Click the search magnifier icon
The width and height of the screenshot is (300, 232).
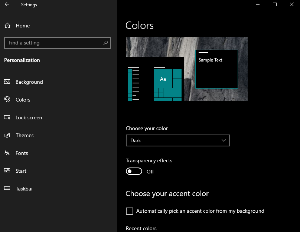[105, 43]
